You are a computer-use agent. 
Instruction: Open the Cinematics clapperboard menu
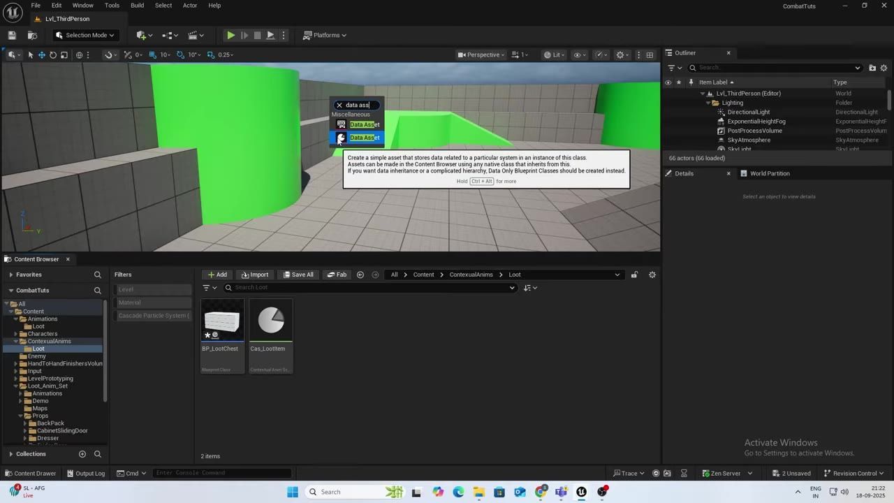(196, 35)
